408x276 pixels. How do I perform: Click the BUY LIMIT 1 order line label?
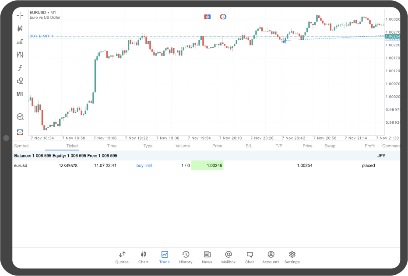pos(41,36)
